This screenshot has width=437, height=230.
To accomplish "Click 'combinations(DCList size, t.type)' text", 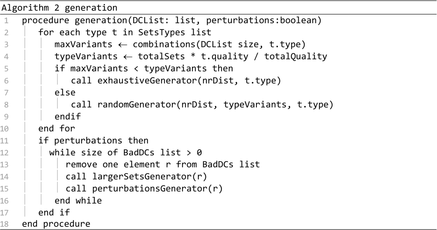I will [219, 44].
